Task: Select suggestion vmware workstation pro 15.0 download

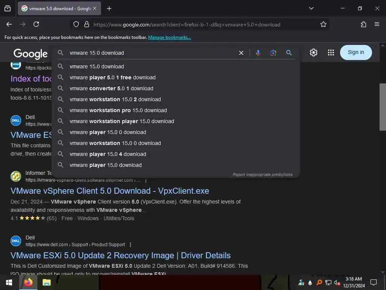Action: click(x=176, y=110)
